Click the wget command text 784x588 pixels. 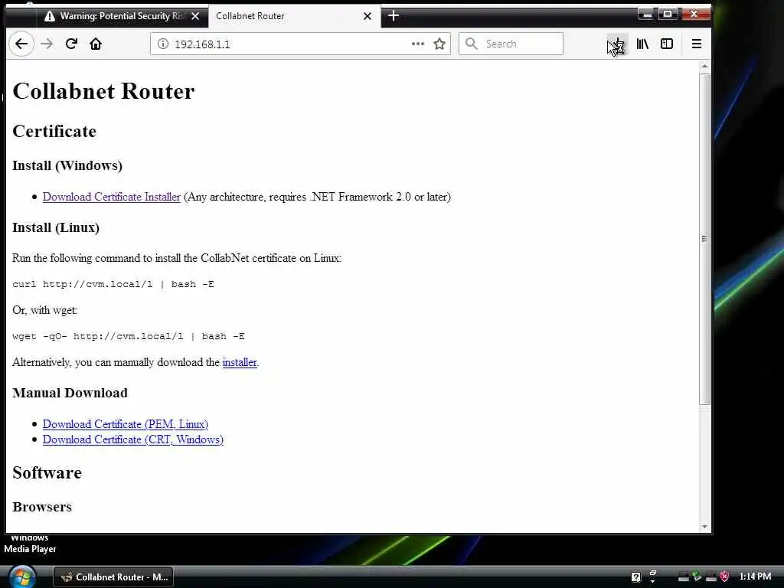(129, 337)
